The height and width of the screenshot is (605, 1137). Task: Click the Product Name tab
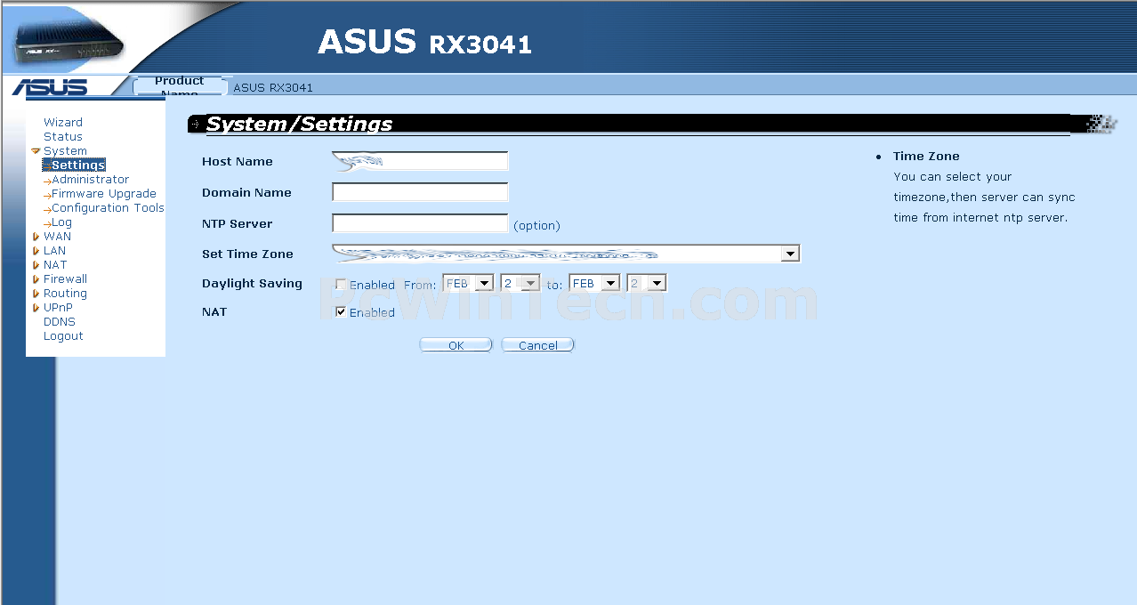[180, 86]
